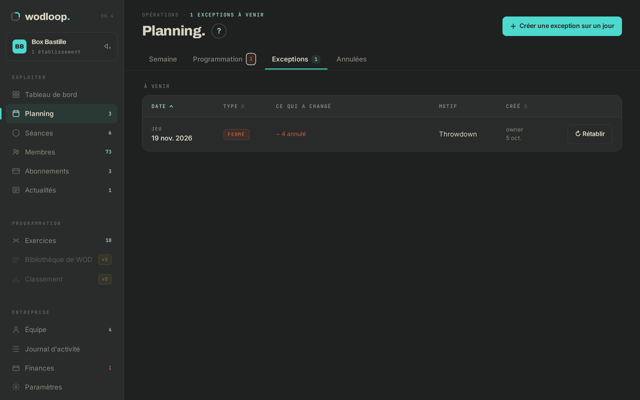Click the Abonnements card icon
640x400 pixels.
[x=16, y=171]
